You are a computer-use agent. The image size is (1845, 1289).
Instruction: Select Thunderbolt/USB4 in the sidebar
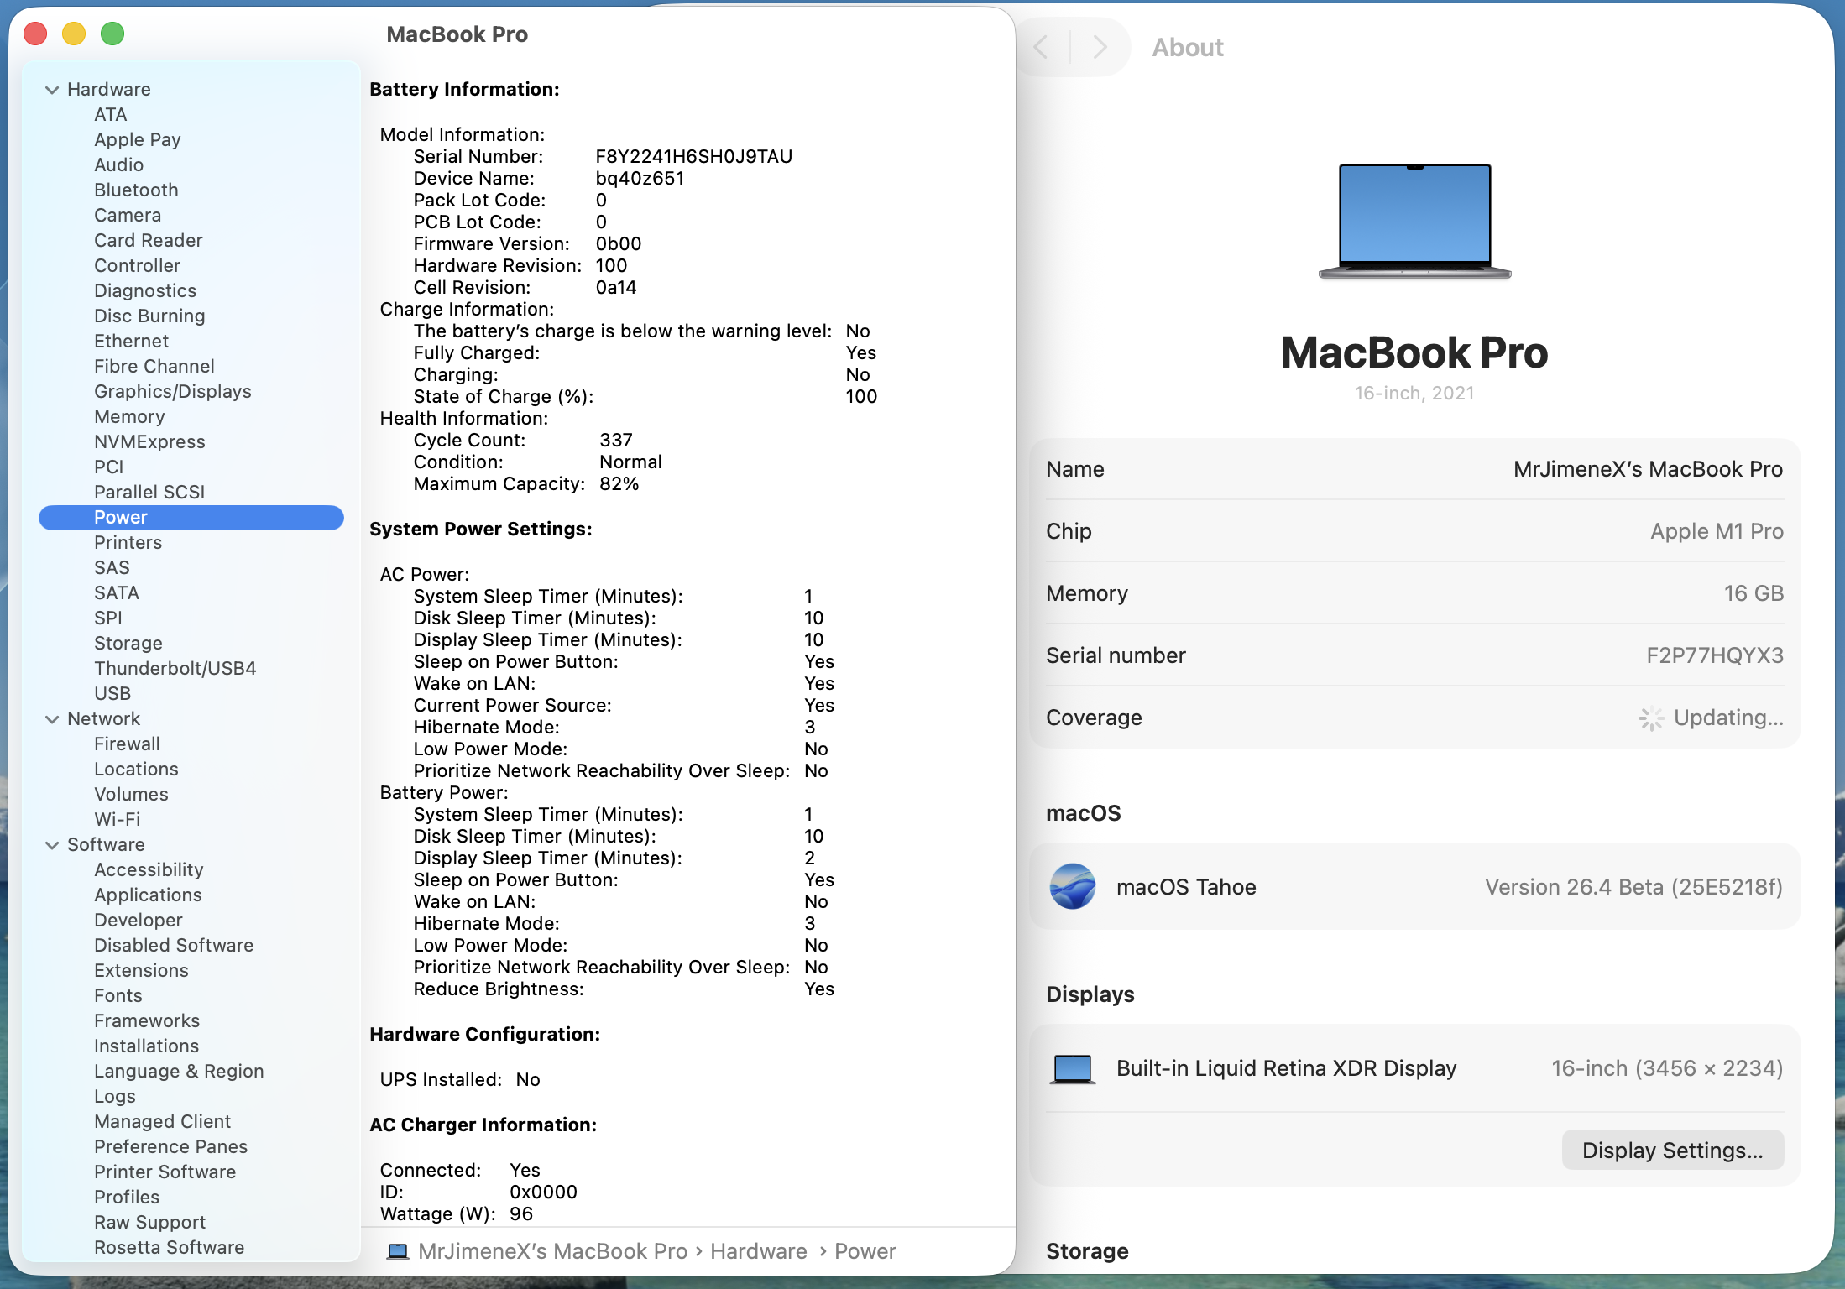175,668
